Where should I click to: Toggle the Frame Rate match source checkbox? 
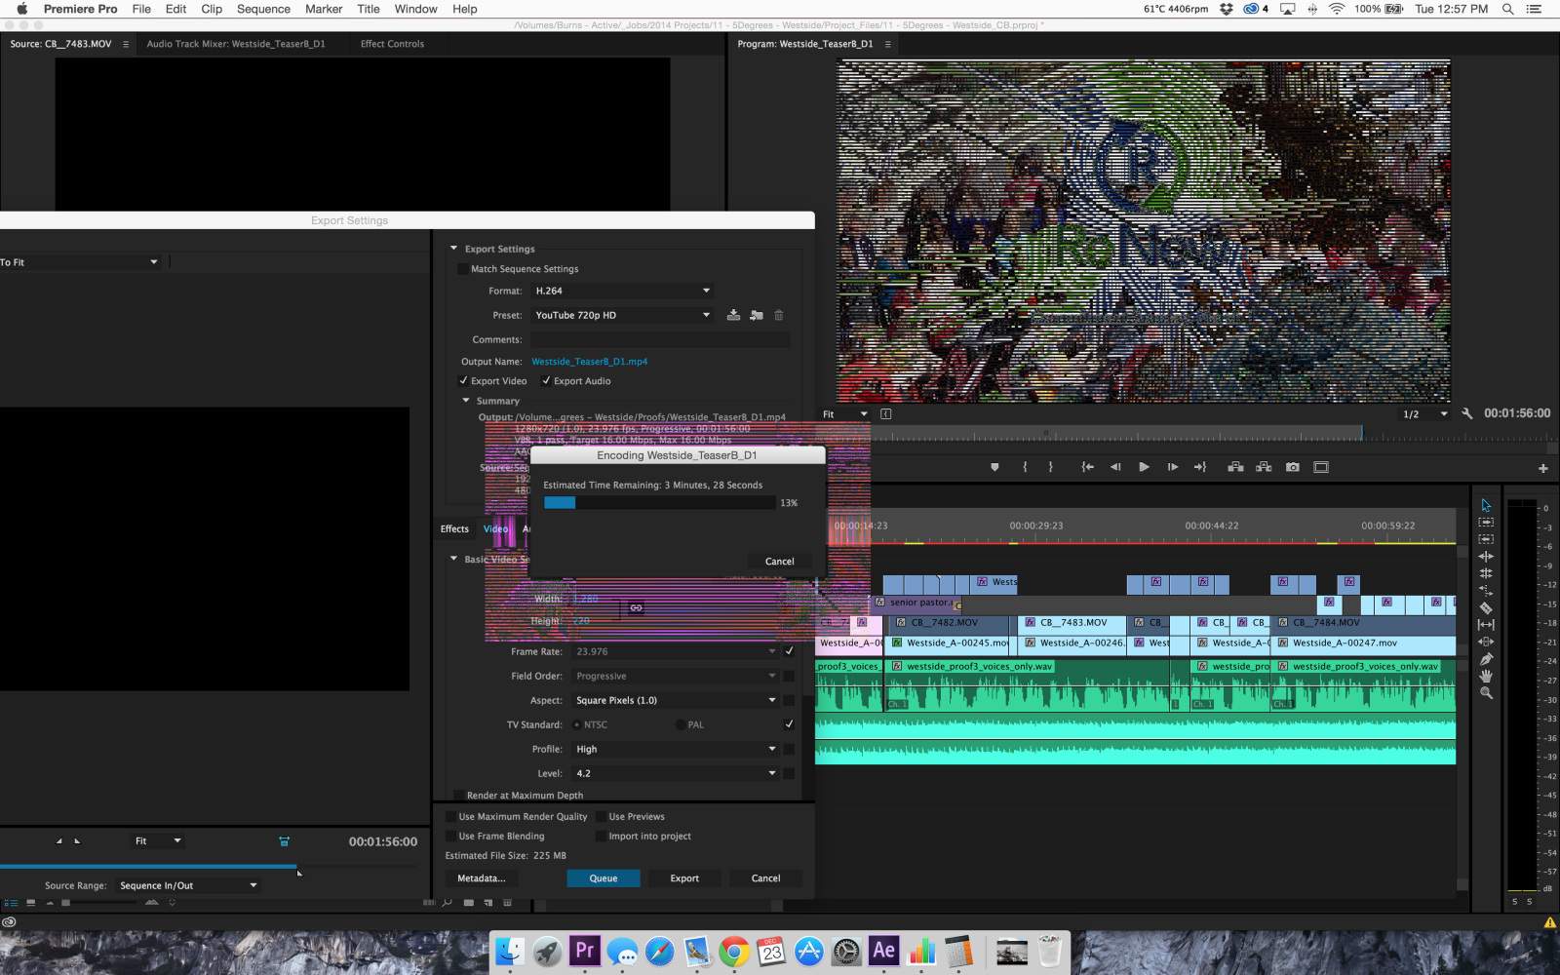point(789,651)
